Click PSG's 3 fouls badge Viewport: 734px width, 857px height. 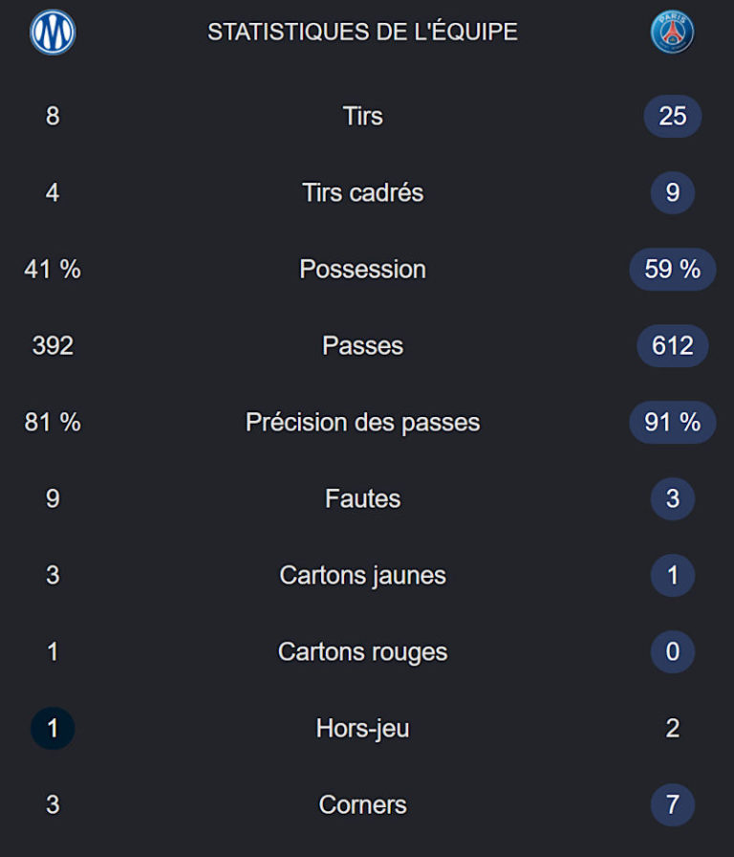click(x=672, y=498)
